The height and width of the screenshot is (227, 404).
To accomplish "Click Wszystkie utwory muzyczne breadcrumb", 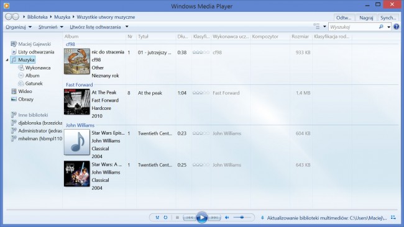I will 106,17.
